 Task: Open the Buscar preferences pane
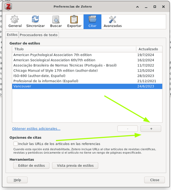[56, 22]
